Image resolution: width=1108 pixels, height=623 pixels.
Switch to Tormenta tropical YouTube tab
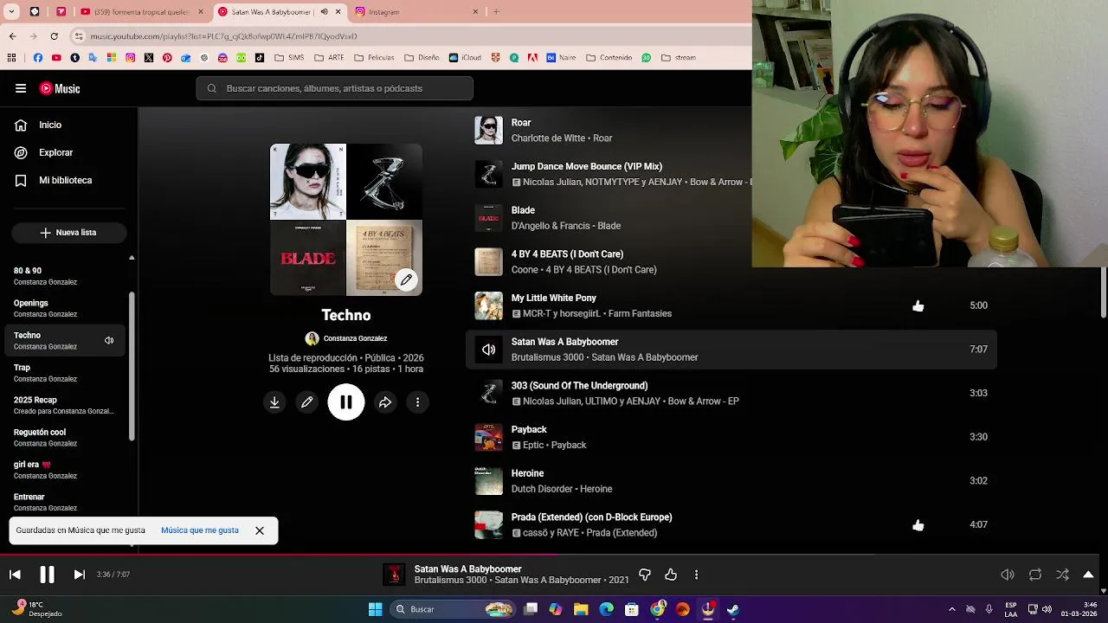point(141,12)
